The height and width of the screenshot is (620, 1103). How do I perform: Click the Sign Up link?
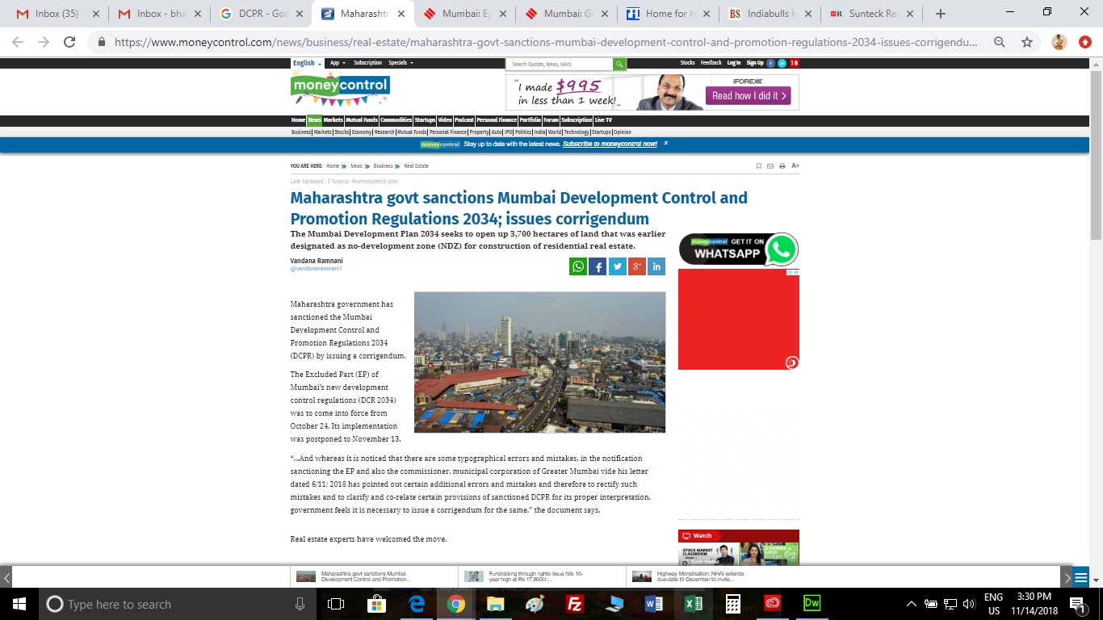pyautogui.click(x=754, y=63)
